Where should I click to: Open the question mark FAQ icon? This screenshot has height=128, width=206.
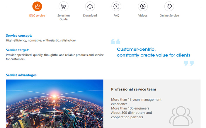[116, 6]
